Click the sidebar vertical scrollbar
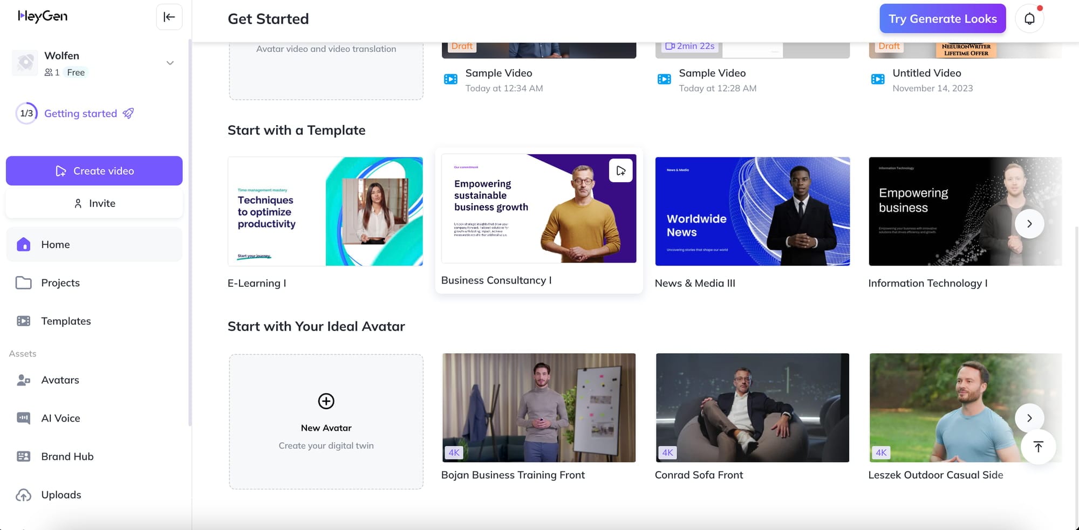The width and height of the screenshot is (1079, 530). click(x=189, y=232)
